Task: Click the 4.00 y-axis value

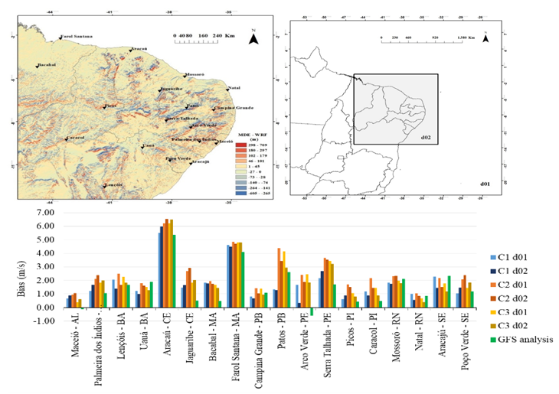Action: 45,253
